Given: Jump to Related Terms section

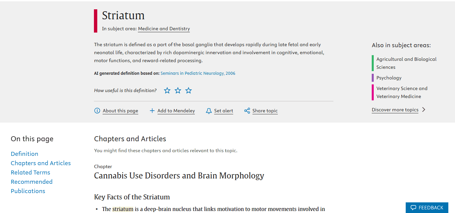Looking at the screenshot, I should [30, 172].
